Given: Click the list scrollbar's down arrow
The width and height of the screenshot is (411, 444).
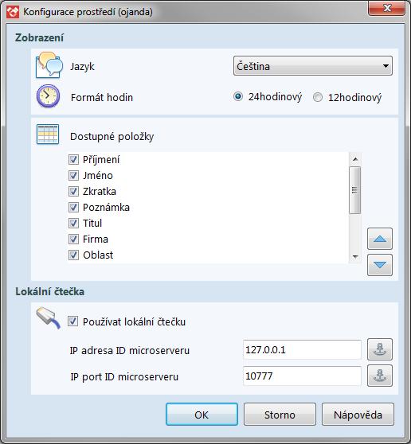Looking at the screenshot, I should pos(355,257).
